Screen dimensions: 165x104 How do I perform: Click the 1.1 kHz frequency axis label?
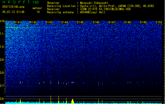2,34
